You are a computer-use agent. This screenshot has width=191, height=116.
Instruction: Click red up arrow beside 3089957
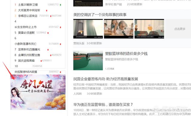(x=60, y=72)
